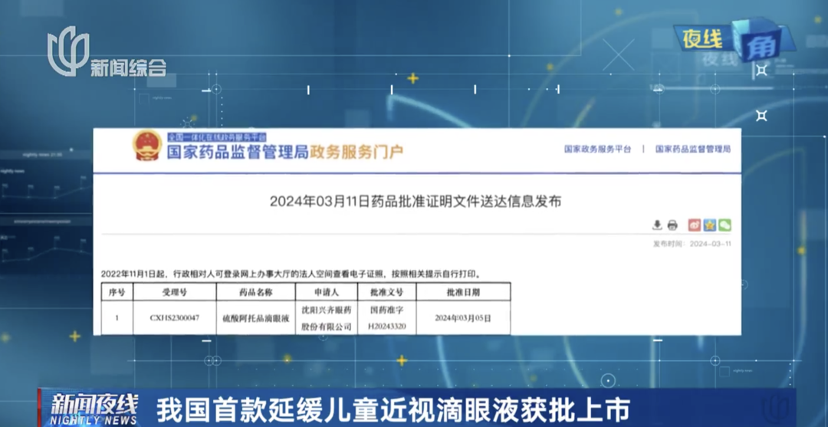Click the national emblem logo
This screenshot has width=828, height=427.
click(147, 146)
